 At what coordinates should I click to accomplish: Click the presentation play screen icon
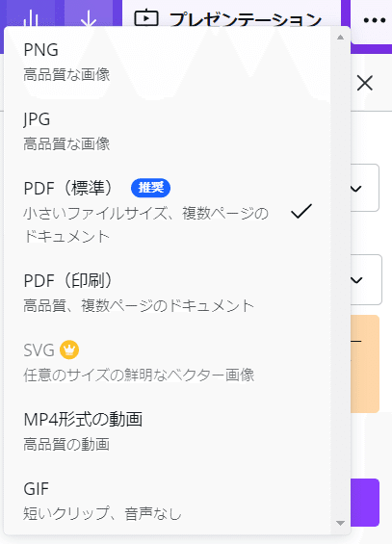click(146, 18)
